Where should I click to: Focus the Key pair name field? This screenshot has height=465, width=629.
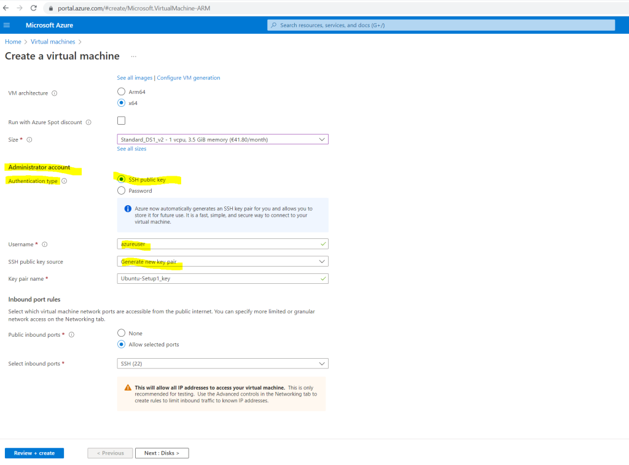[222, 278]
